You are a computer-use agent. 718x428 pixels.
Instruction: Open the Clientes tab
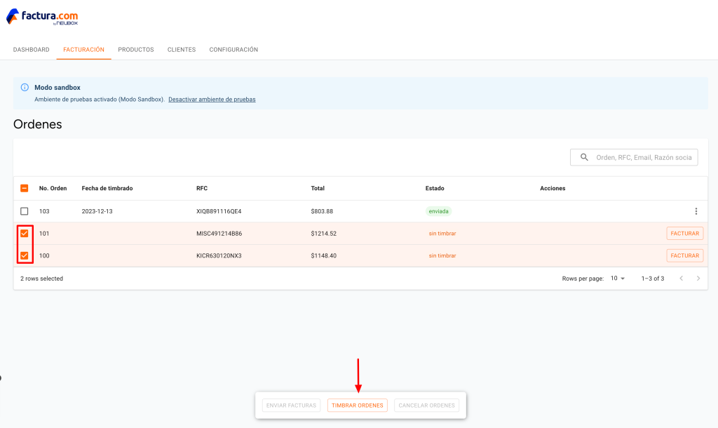tap(182, 50)
